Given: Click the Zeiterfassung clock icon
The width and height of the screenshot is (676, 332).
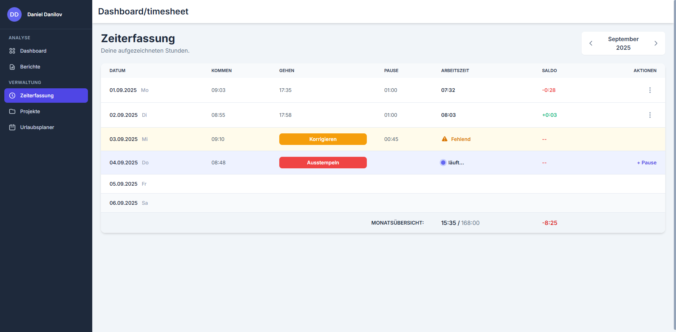Looking at the screenshot, I should point(12,96).
